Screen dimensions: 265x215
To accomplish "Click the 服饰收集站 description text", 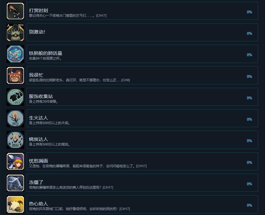I will pyautogui.click(x=43, y=101).
